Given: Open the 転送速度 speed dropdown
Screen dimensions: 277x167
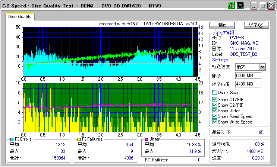Looking at the screenshot, I should 262,67.
